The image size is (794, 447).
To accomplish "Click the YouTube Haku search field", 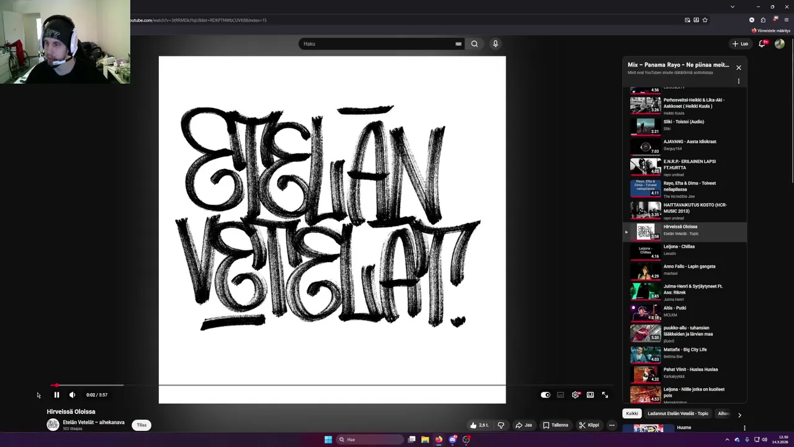I will (x=378, y=44).
